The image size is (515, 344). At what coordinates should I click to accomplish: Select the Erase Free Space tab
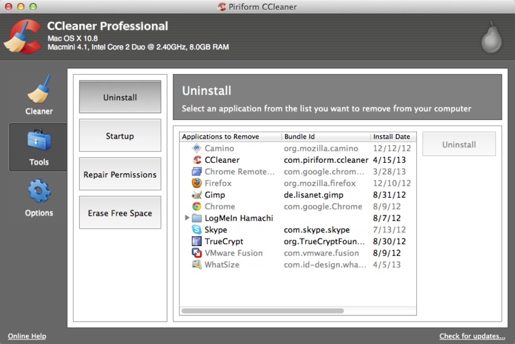pos(120,213)
